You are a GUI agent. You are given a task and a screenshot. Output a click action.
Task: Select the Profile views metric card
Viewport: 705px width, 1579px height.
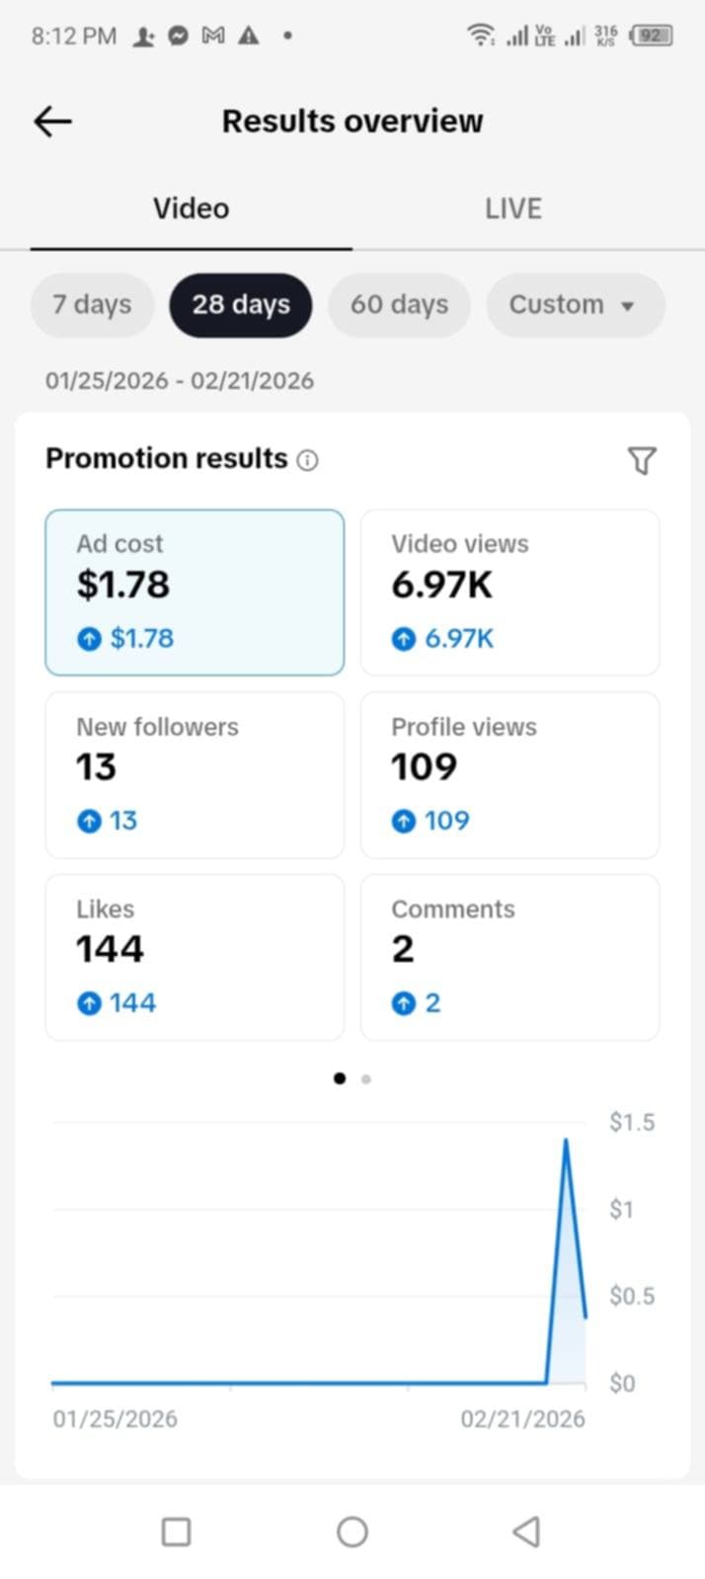tap(509, 775)
